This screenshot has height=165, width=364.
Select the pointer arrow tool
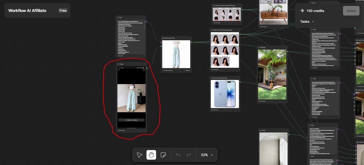tap(139, 155)
